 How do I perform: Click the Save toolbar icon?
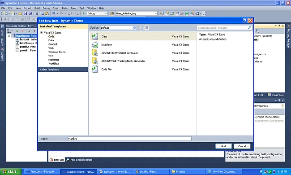26,13
